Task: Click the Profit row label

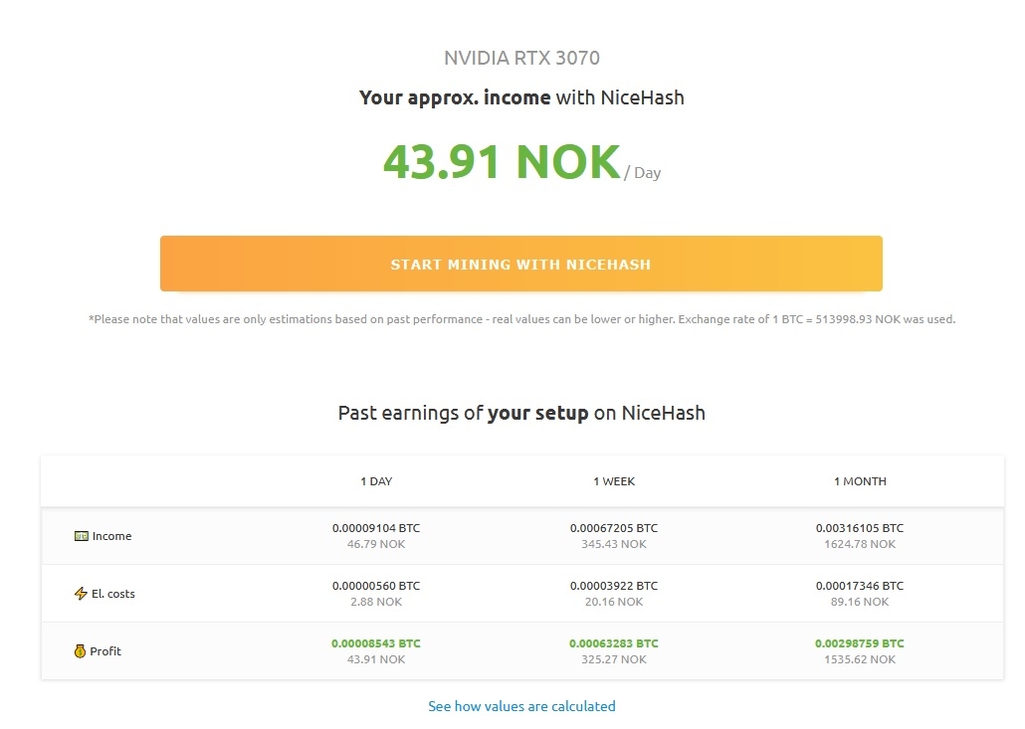Action: 105,651
